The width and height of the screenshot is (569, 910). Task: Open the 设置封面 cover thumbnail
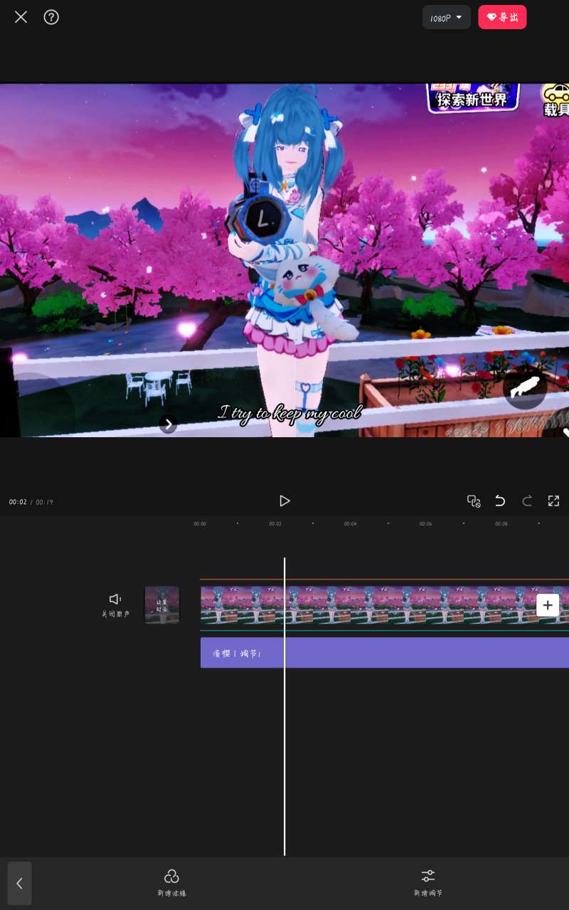pyautogui.click(x=162, y=605)
